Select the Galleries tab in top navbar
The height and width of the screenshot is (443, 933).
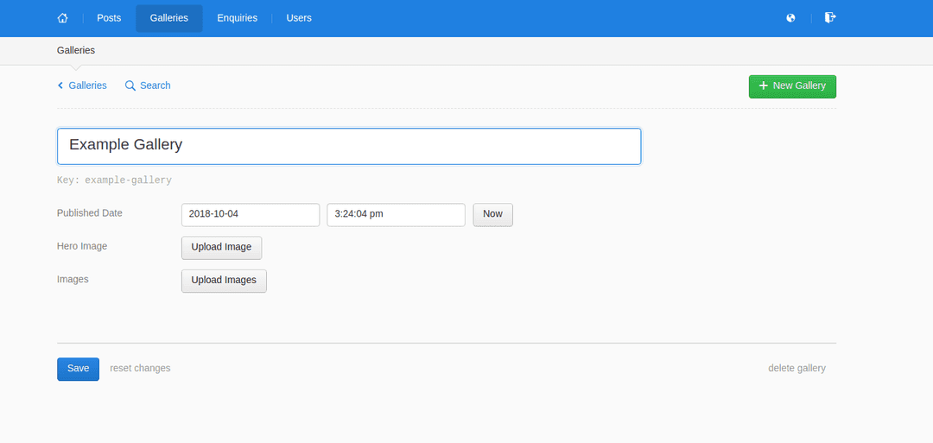pos(168,18)
